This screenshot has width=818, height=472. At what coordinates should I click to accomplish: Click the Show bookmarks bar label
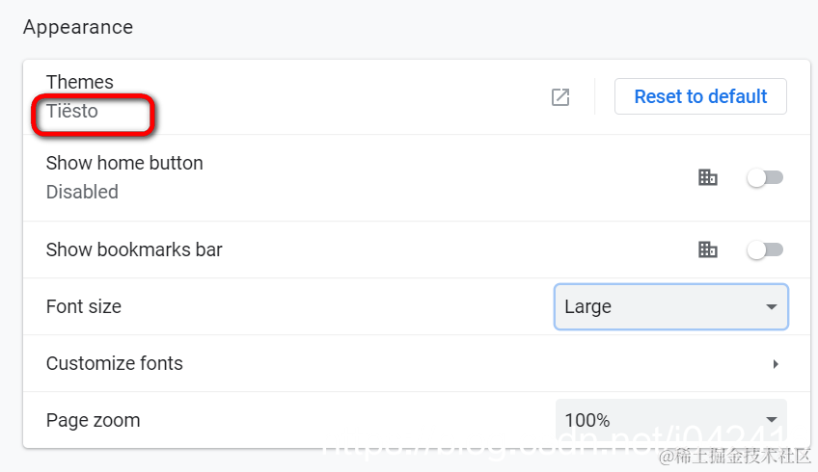pyautogui.click(x=134, y=249)
